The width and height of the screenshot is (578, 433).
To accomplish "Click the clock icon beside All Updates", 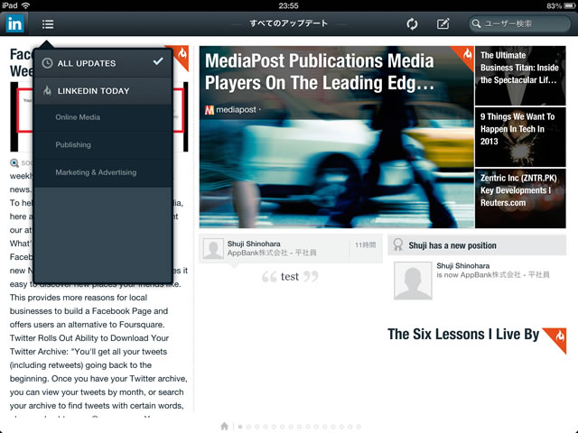I will point(47,63).
